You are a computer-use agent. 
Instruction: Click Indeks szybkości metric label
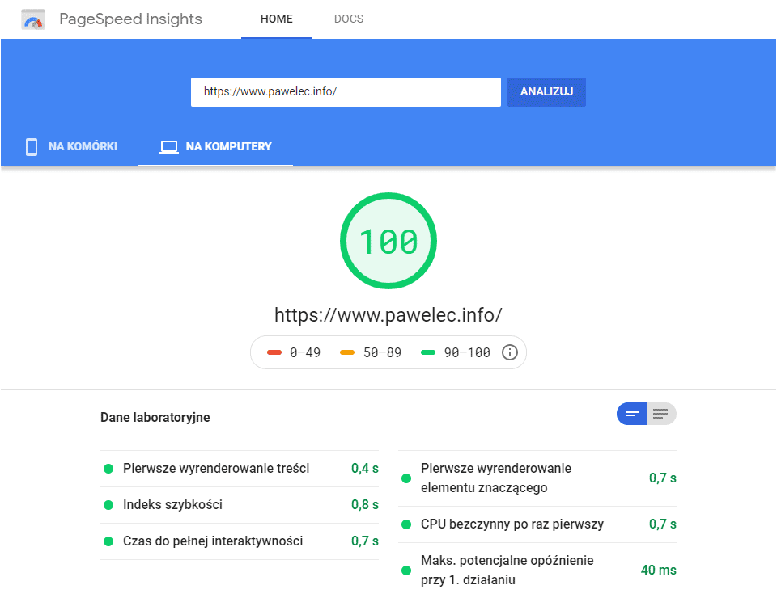point(172,505)
